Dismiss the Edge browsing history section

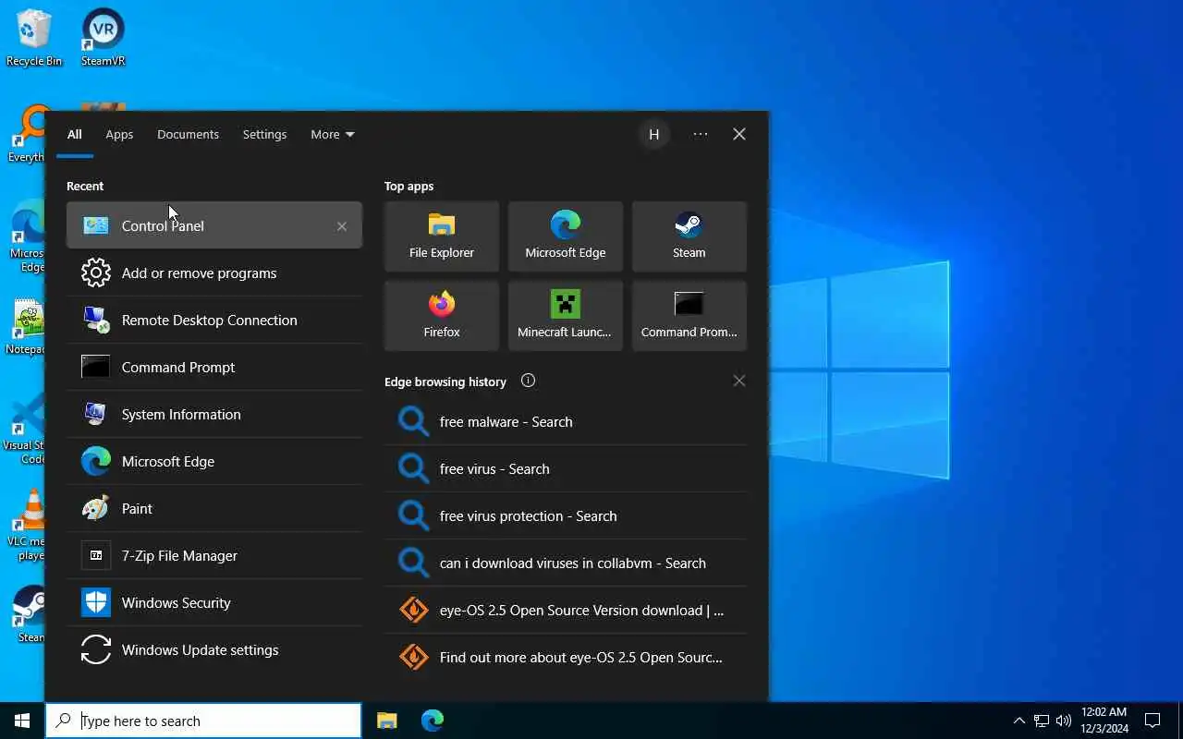[739, 381]
